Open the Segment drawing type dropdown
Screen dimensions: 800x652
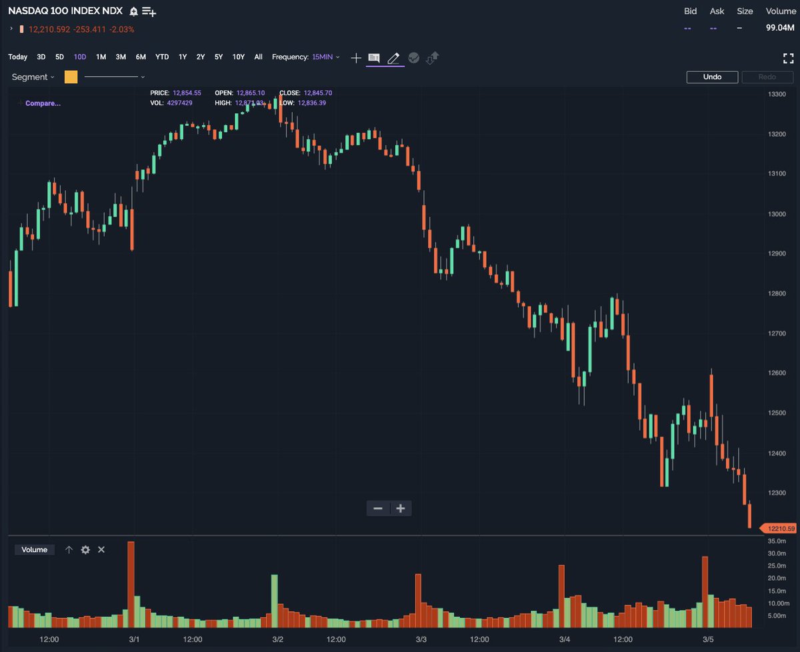pyautogui.click(x=33, y=77)
